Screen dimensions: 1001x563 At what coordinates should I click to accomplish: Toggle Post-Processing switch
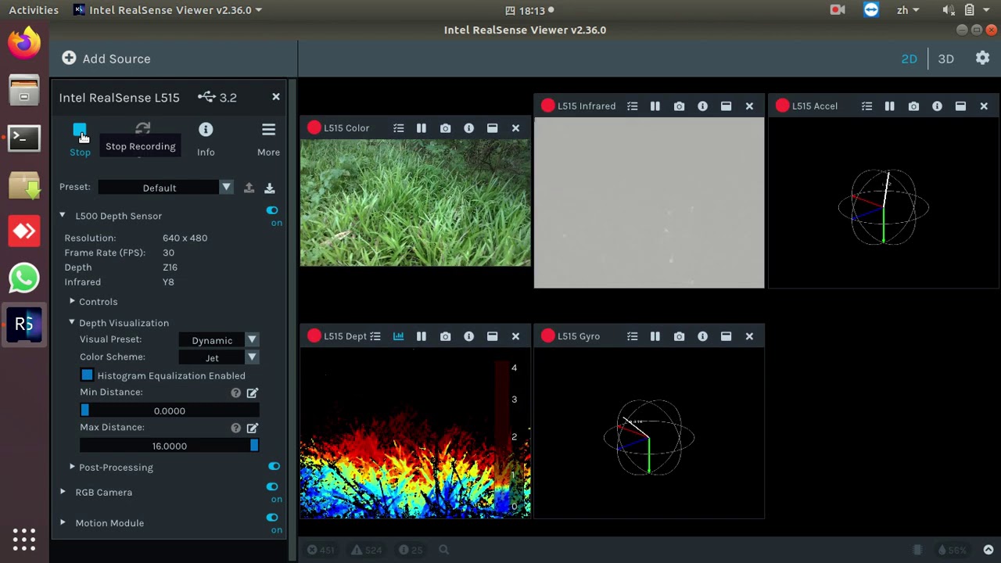(274, 466)
